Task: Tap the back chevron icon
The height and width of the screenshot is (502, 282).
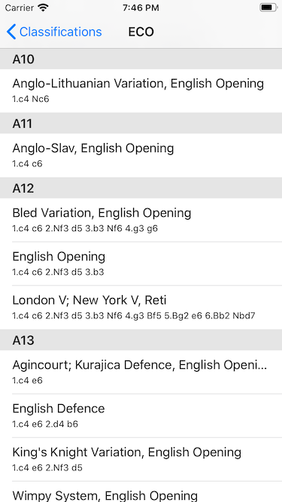Action: 11,32
